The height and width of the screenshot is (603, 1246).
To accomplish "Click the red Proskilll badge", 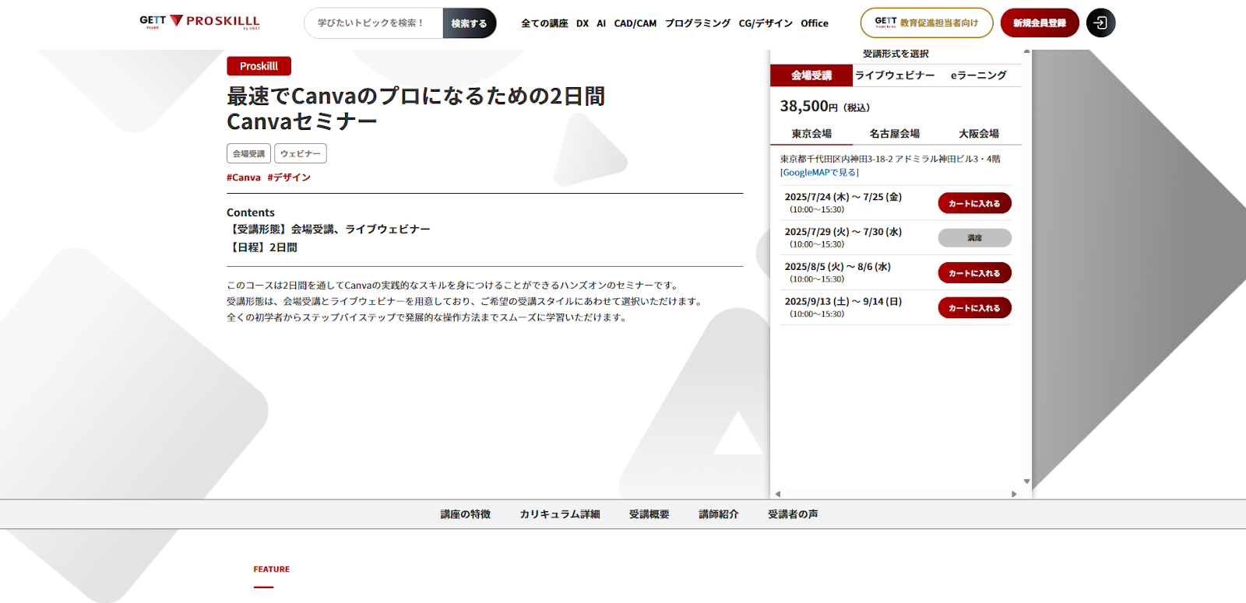I will (259, 66).
